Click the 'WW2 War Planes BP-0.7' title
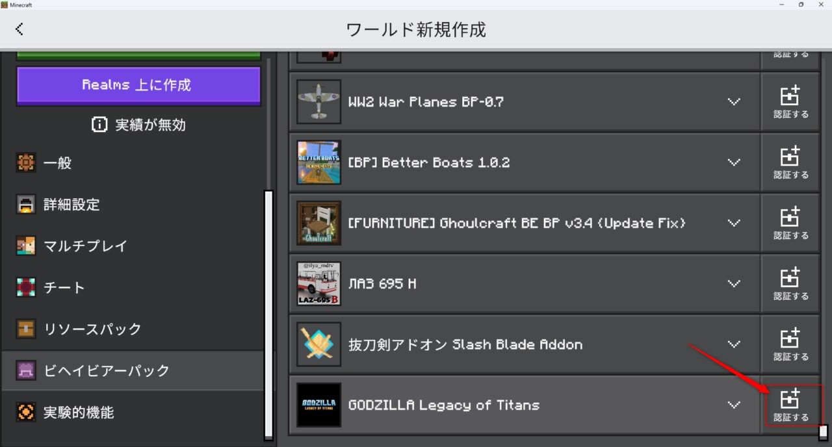 pyautogui.click(x=426, y=102)
